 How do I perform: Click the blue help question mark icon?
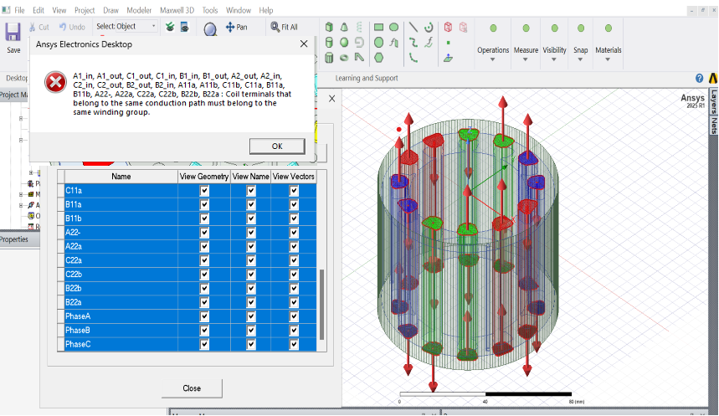click(x=699, y=79)
